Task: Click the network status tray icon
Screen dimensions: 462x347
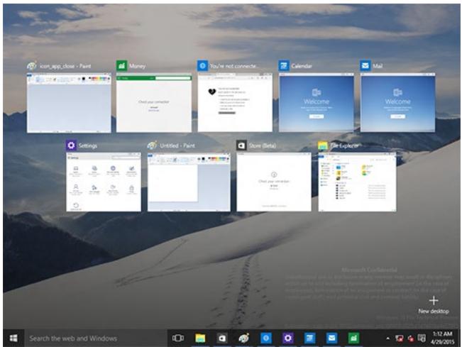Action: coord(400,338)
